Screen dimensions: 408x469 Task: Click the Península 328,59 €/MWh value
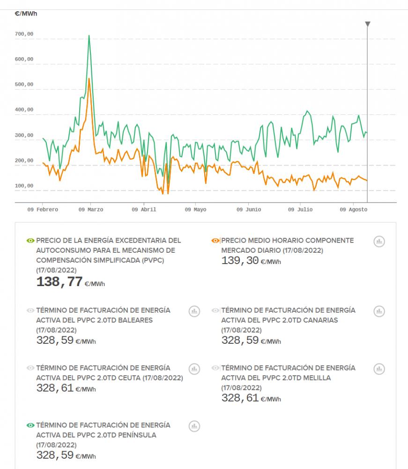tap(66, 455)
